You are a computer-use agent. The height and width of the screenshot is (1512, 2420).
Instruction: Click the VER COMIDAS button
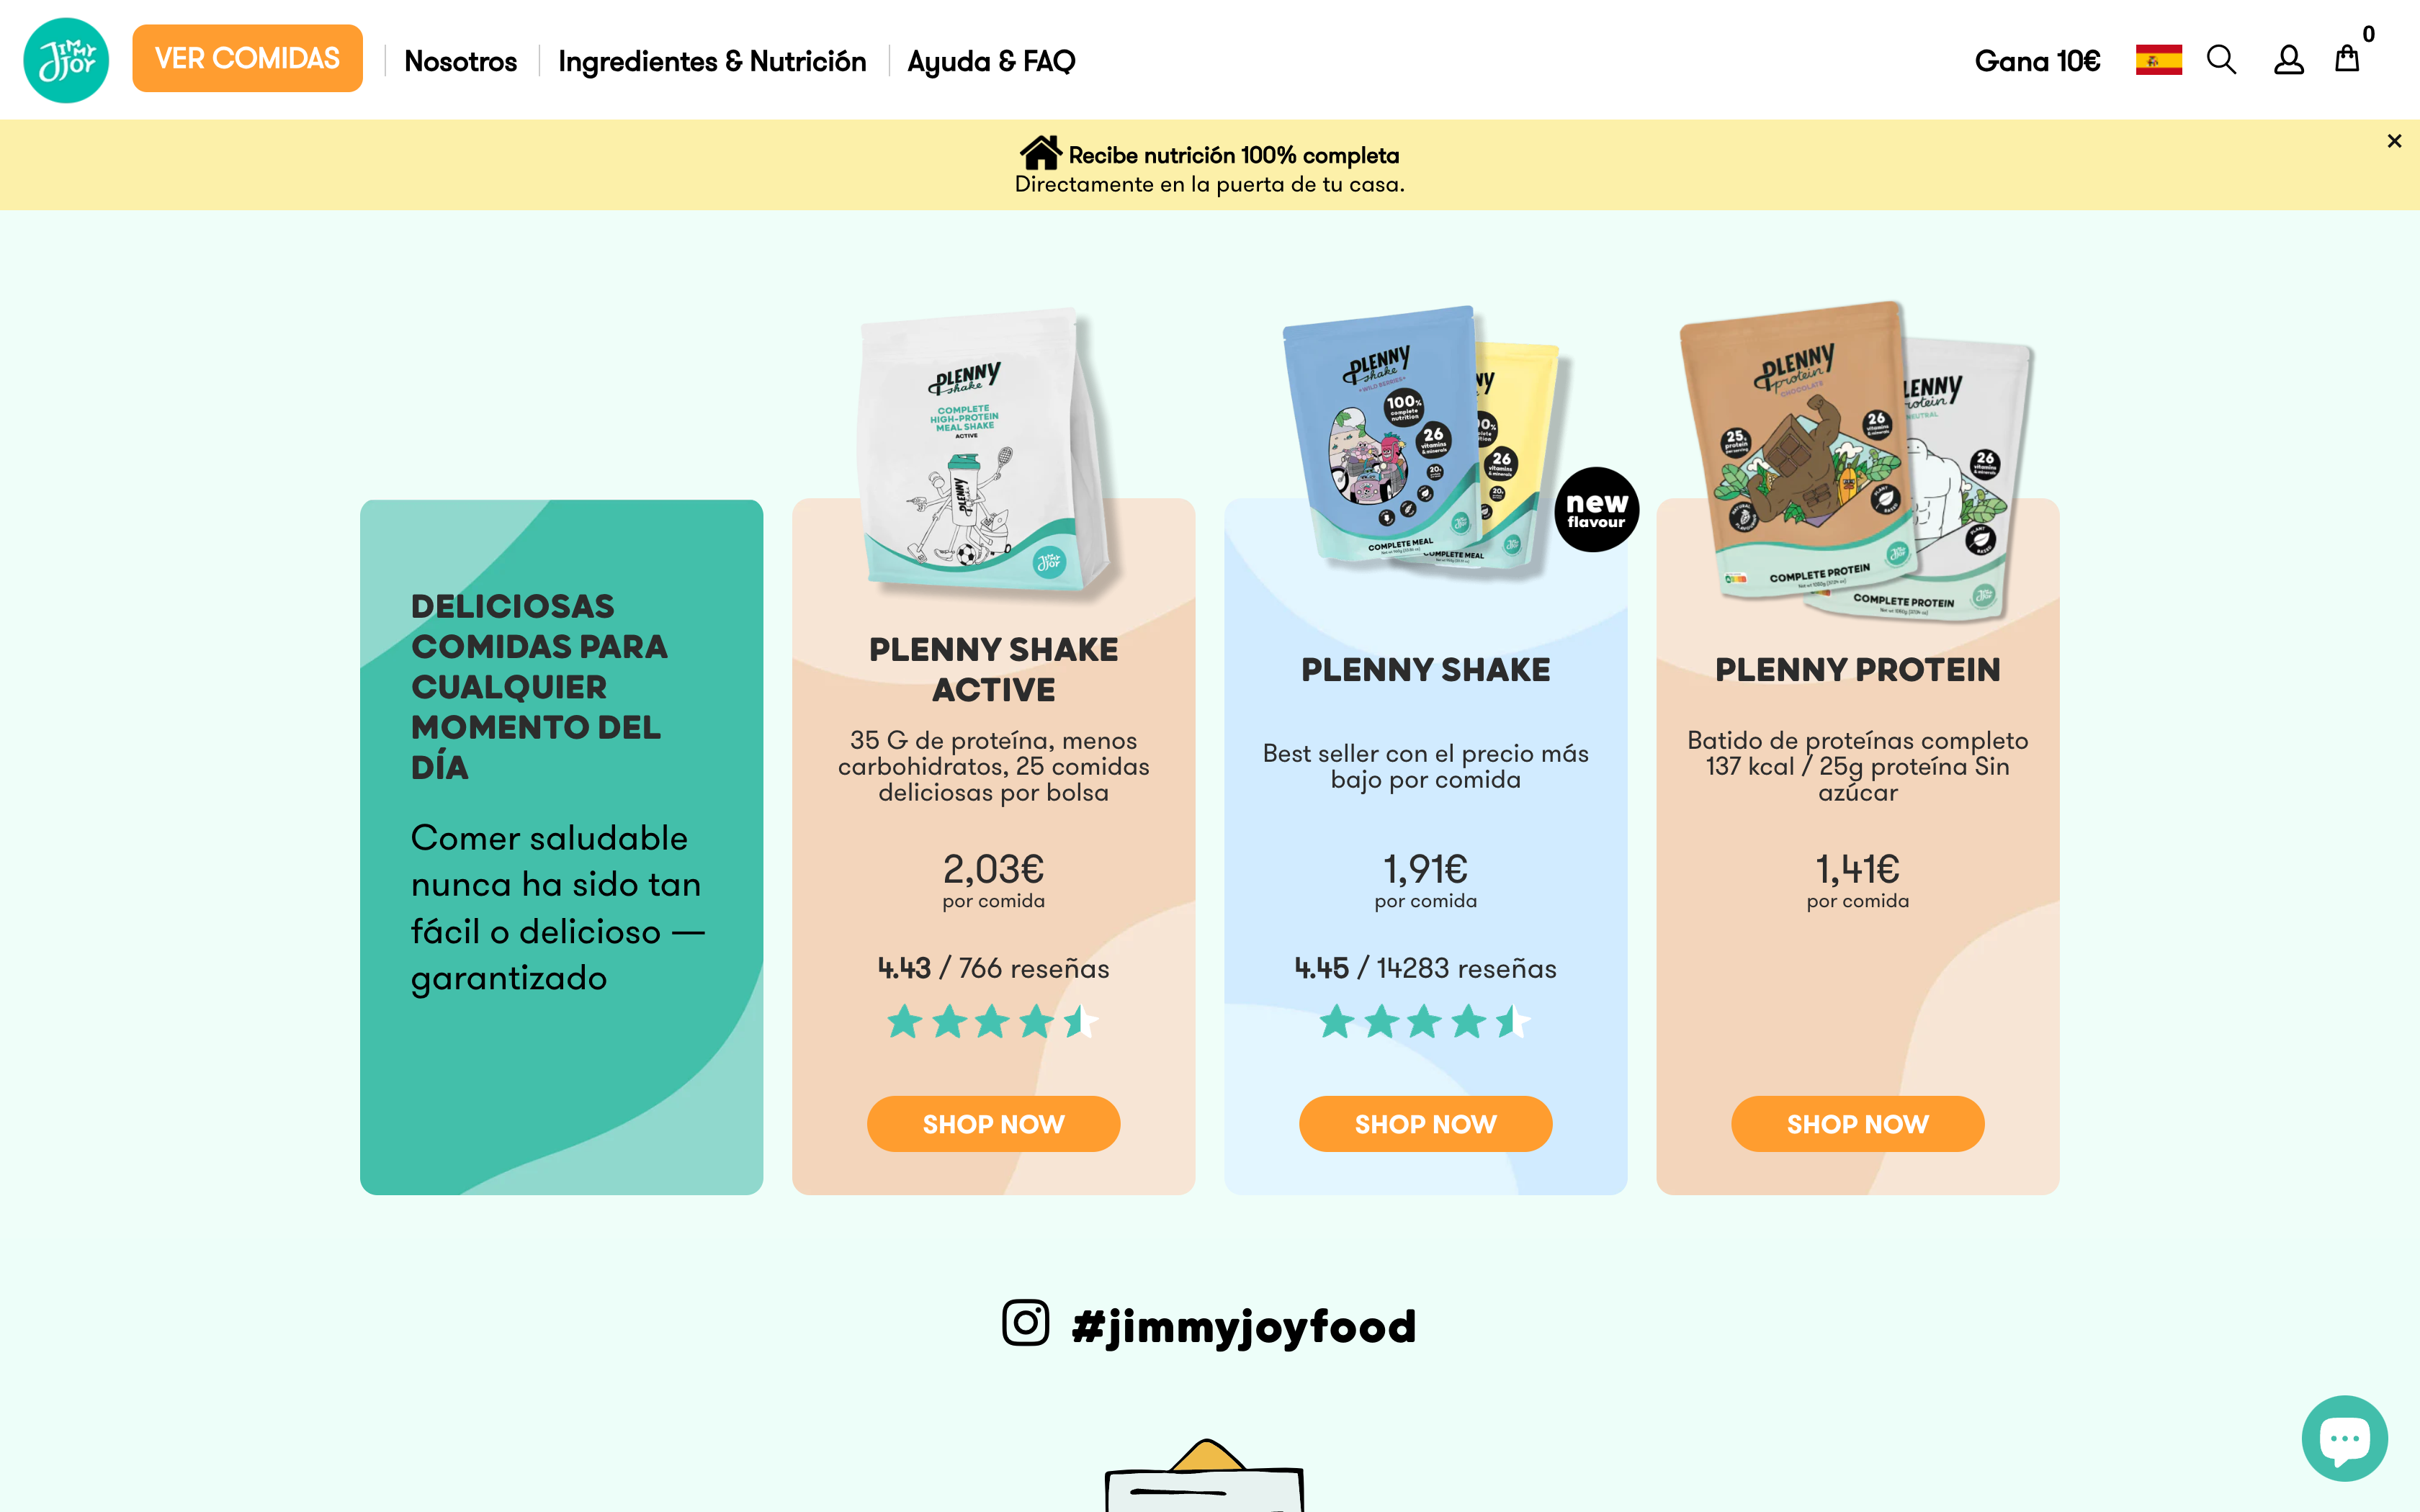point(247,58)
